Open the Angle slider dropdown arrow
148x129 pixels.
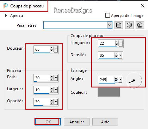coord(120,80)
